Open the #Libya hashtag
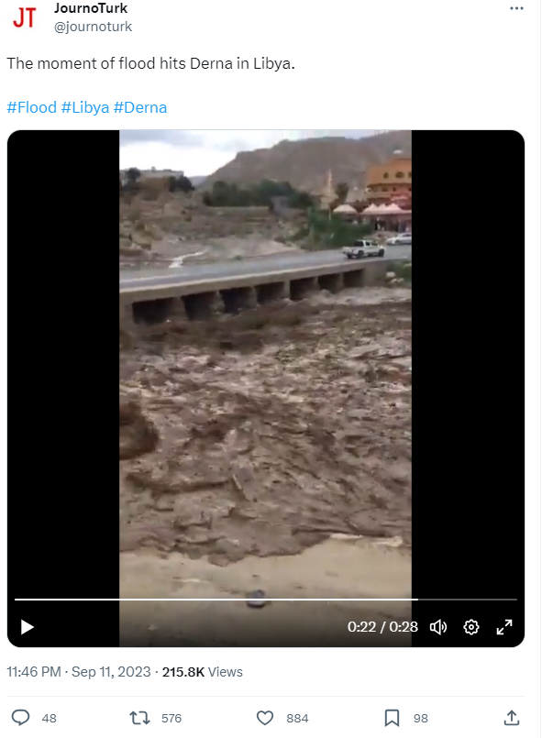Viewport: 542px width, 738px height. coord(85,107)
